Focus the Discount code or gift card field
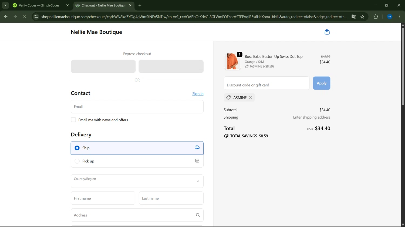This screenshot has height=227, width=405. (266, 83)
